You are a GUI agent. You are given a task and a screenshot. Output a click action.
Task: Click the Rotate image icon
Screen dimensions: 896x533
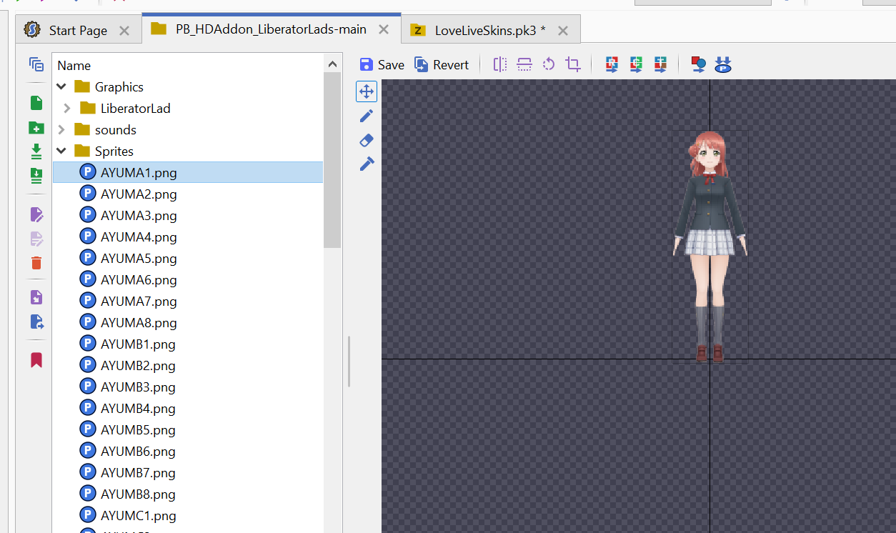pyautogui.click(x=549, y=65)
